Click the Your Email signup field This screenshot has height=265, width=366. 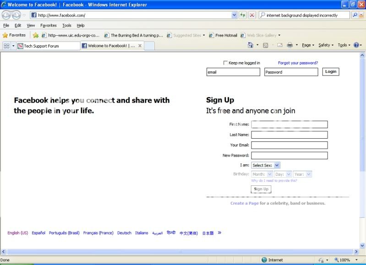tap(290, 145)
